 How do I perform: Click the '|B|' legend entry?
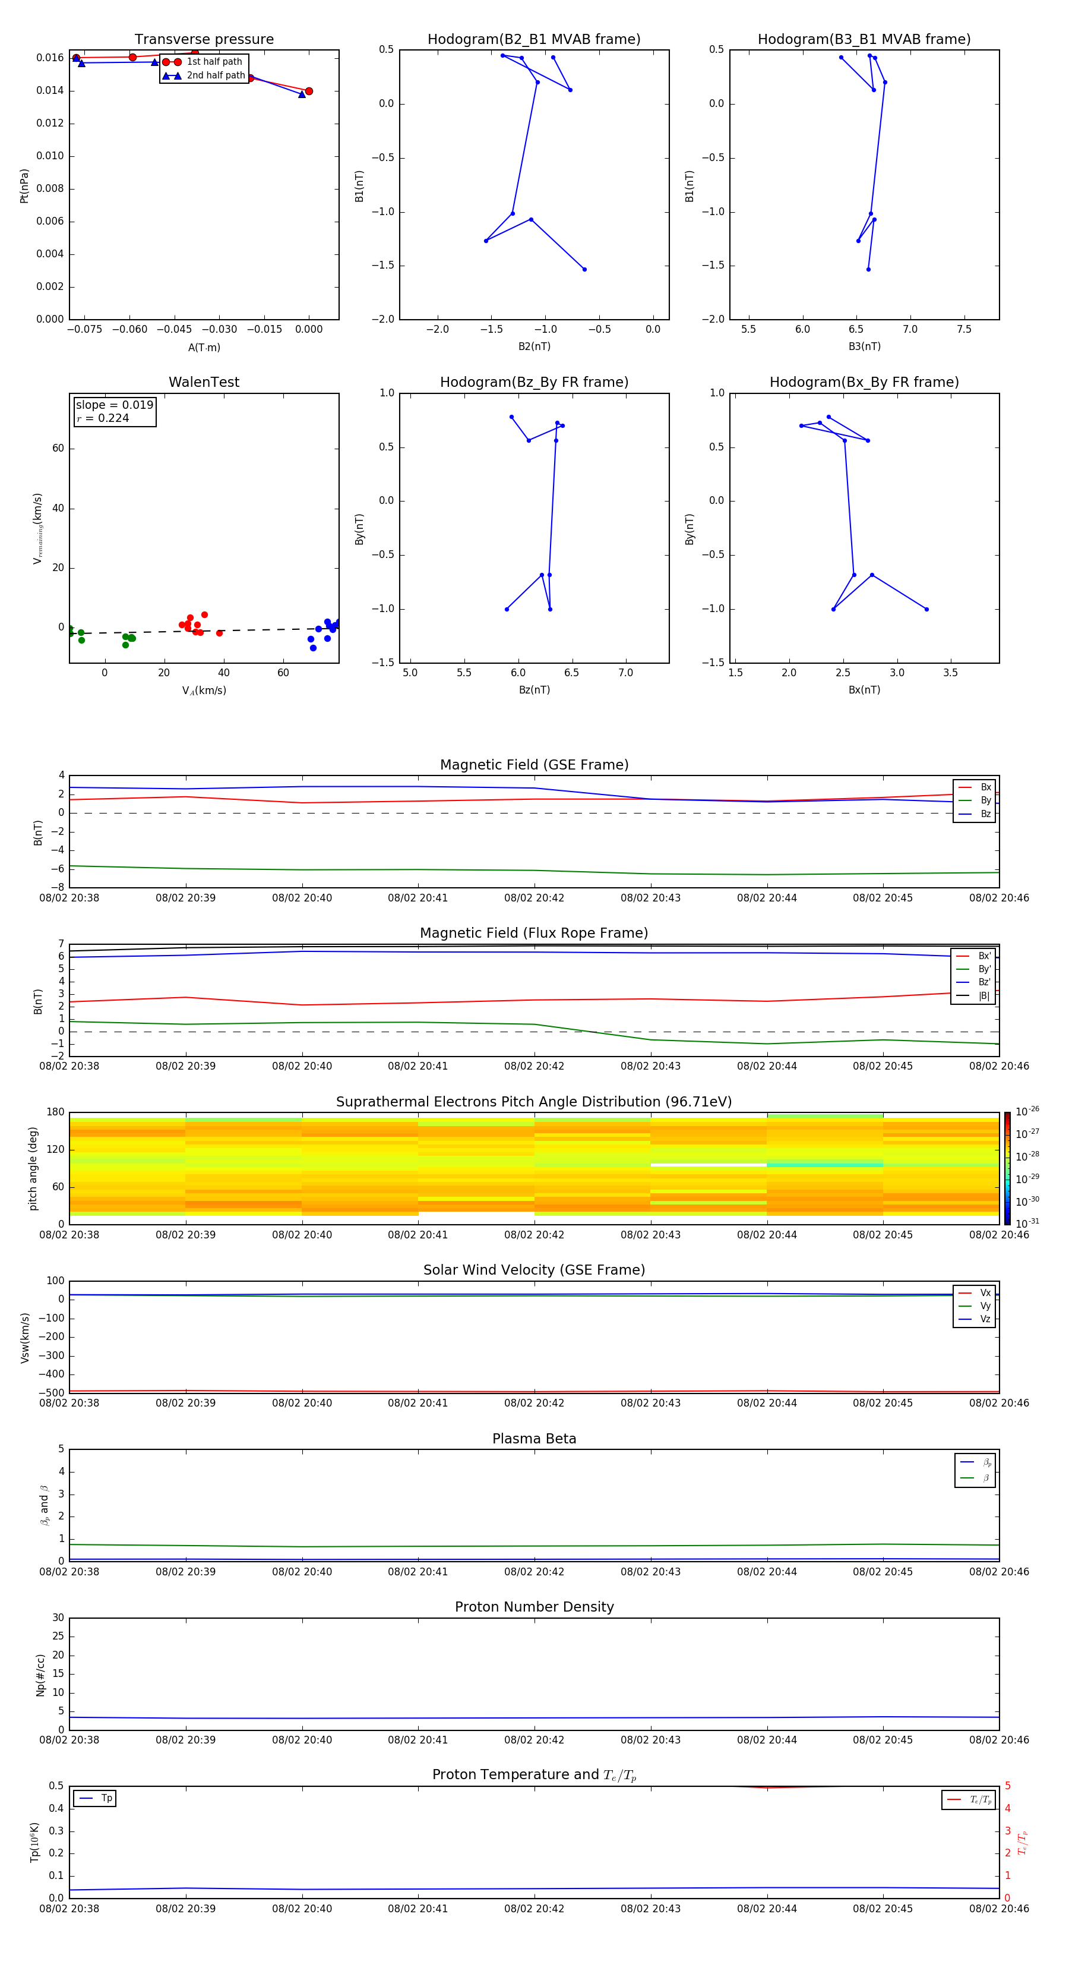974,996
